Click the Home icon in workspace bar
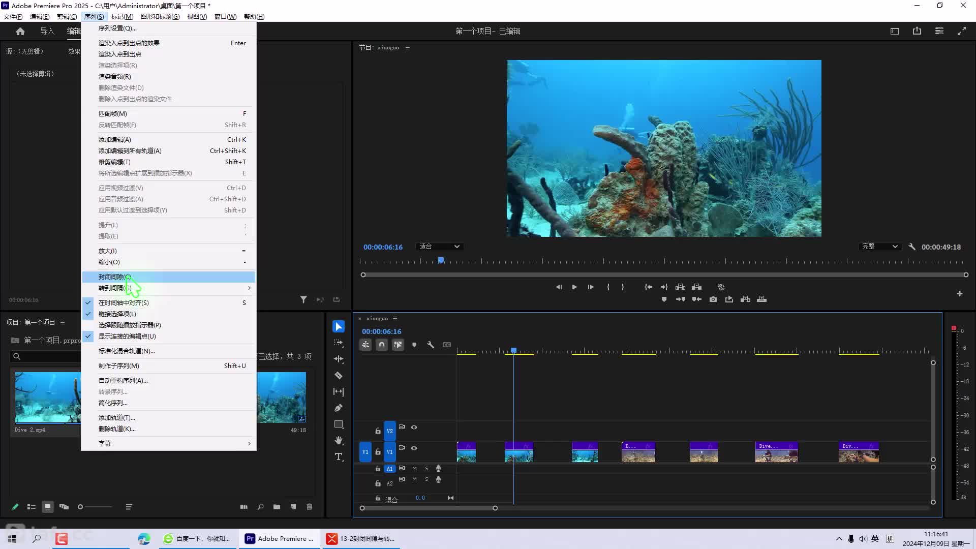 point(20,31)
